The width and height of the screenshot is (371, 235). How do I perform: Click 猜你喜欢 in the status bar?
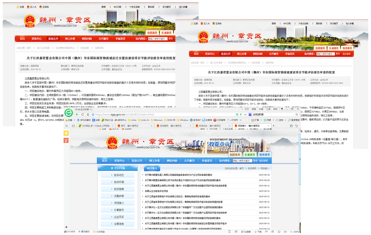click(x=84, y=232)
